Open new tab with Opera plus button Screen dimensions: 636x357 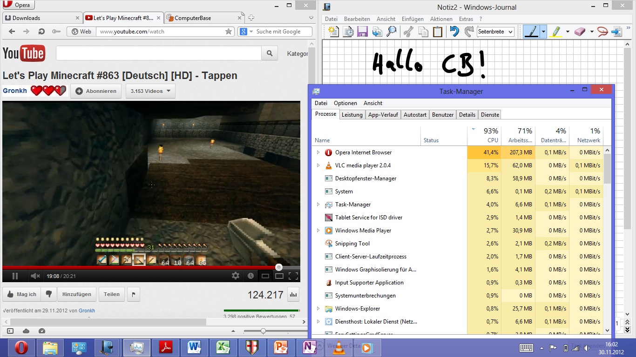(251, 18)
